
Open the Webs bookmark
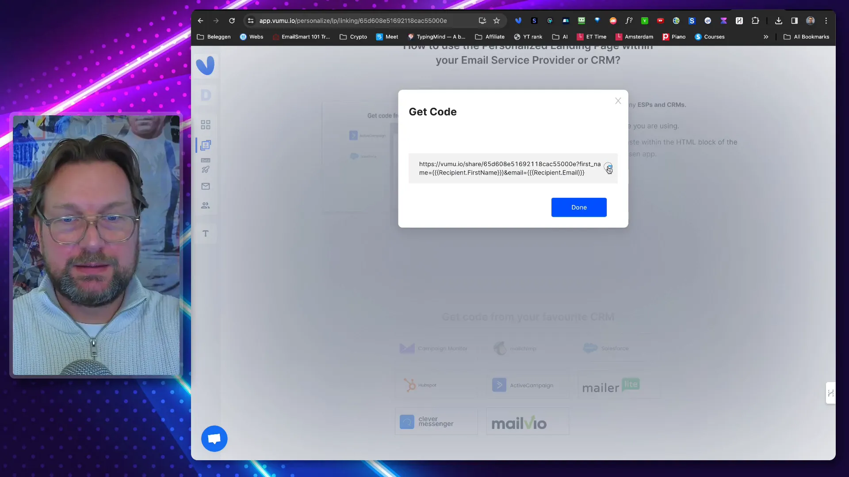(252, 37)
